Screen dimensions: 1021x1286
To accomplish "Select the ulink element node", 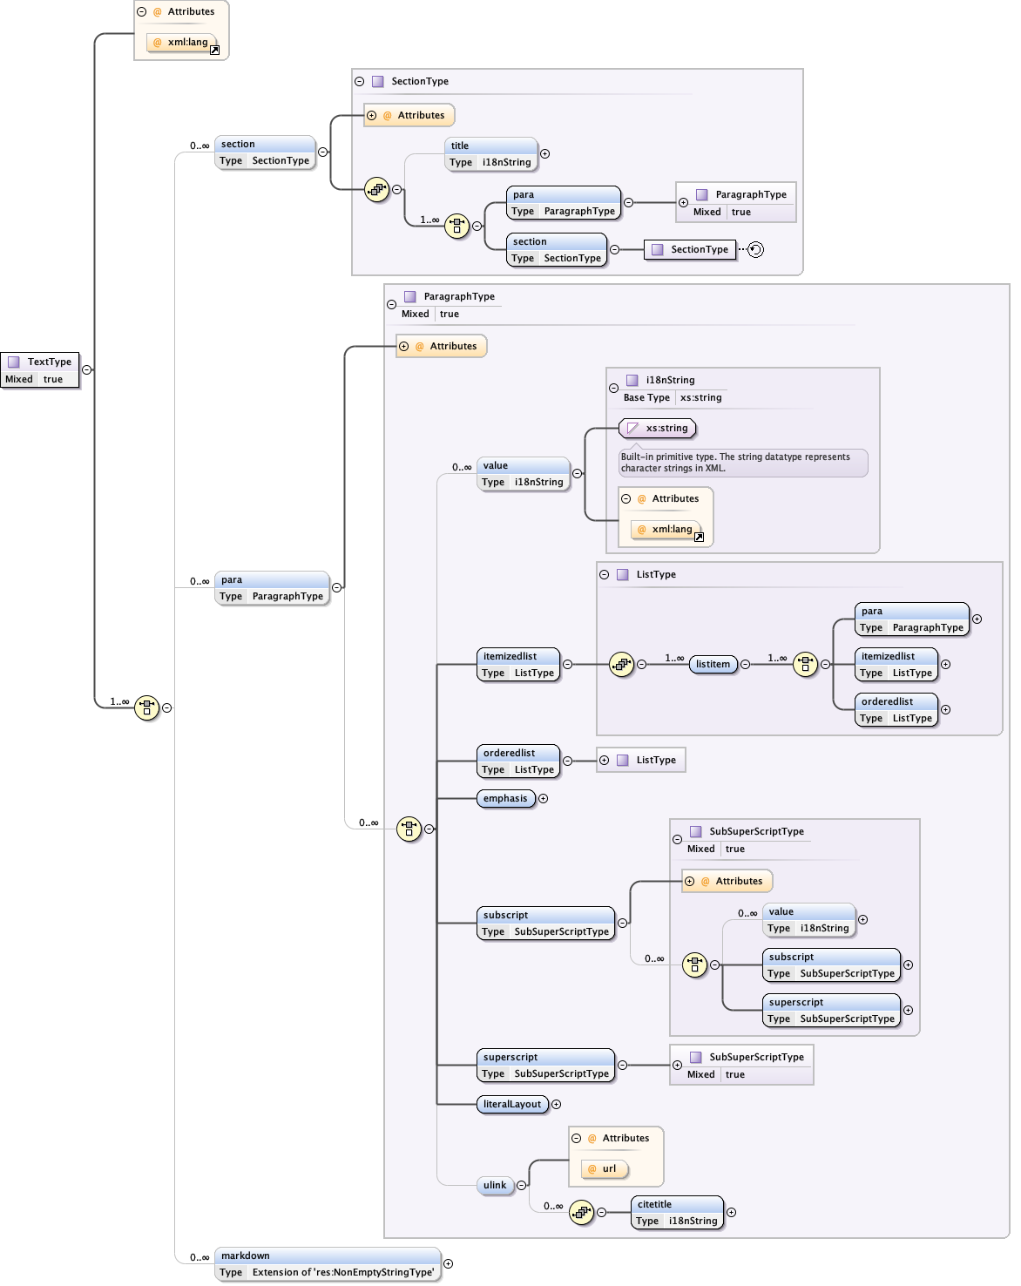I will [x=495, y=1185].
